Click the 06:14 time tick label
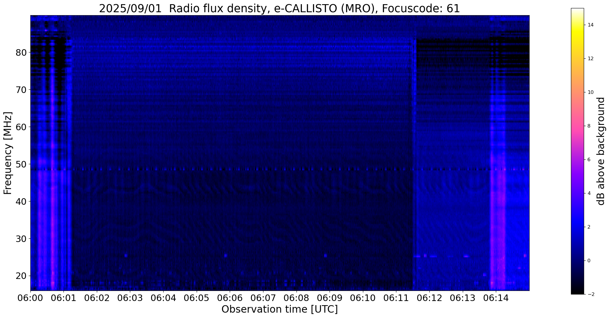Viewport: 610px width, 318px height. (x=496, y=298)
